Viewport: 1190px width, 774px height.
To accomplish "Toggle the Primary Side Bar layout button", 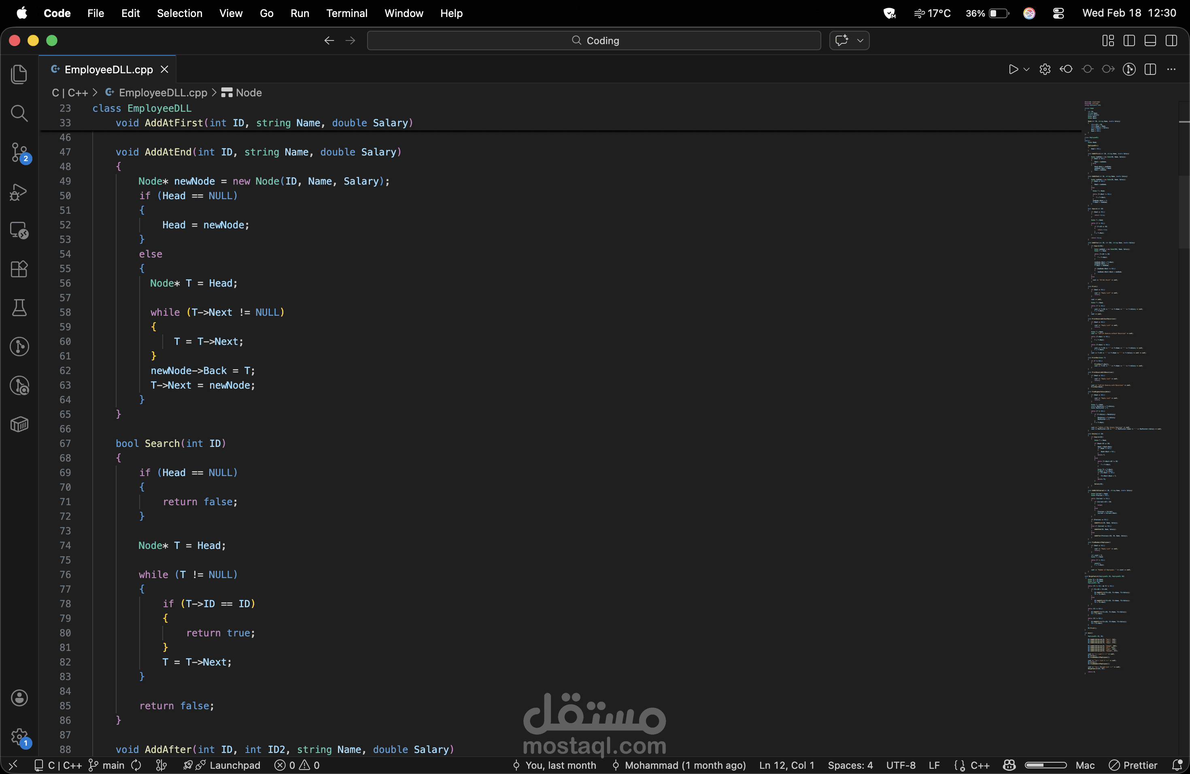I will (1129, 40).
